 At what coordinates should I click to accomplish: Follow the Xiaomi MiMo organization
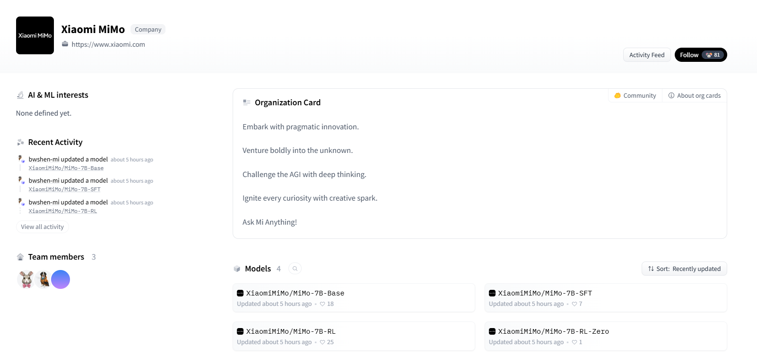pyautogui.click(x=701, y=55)
